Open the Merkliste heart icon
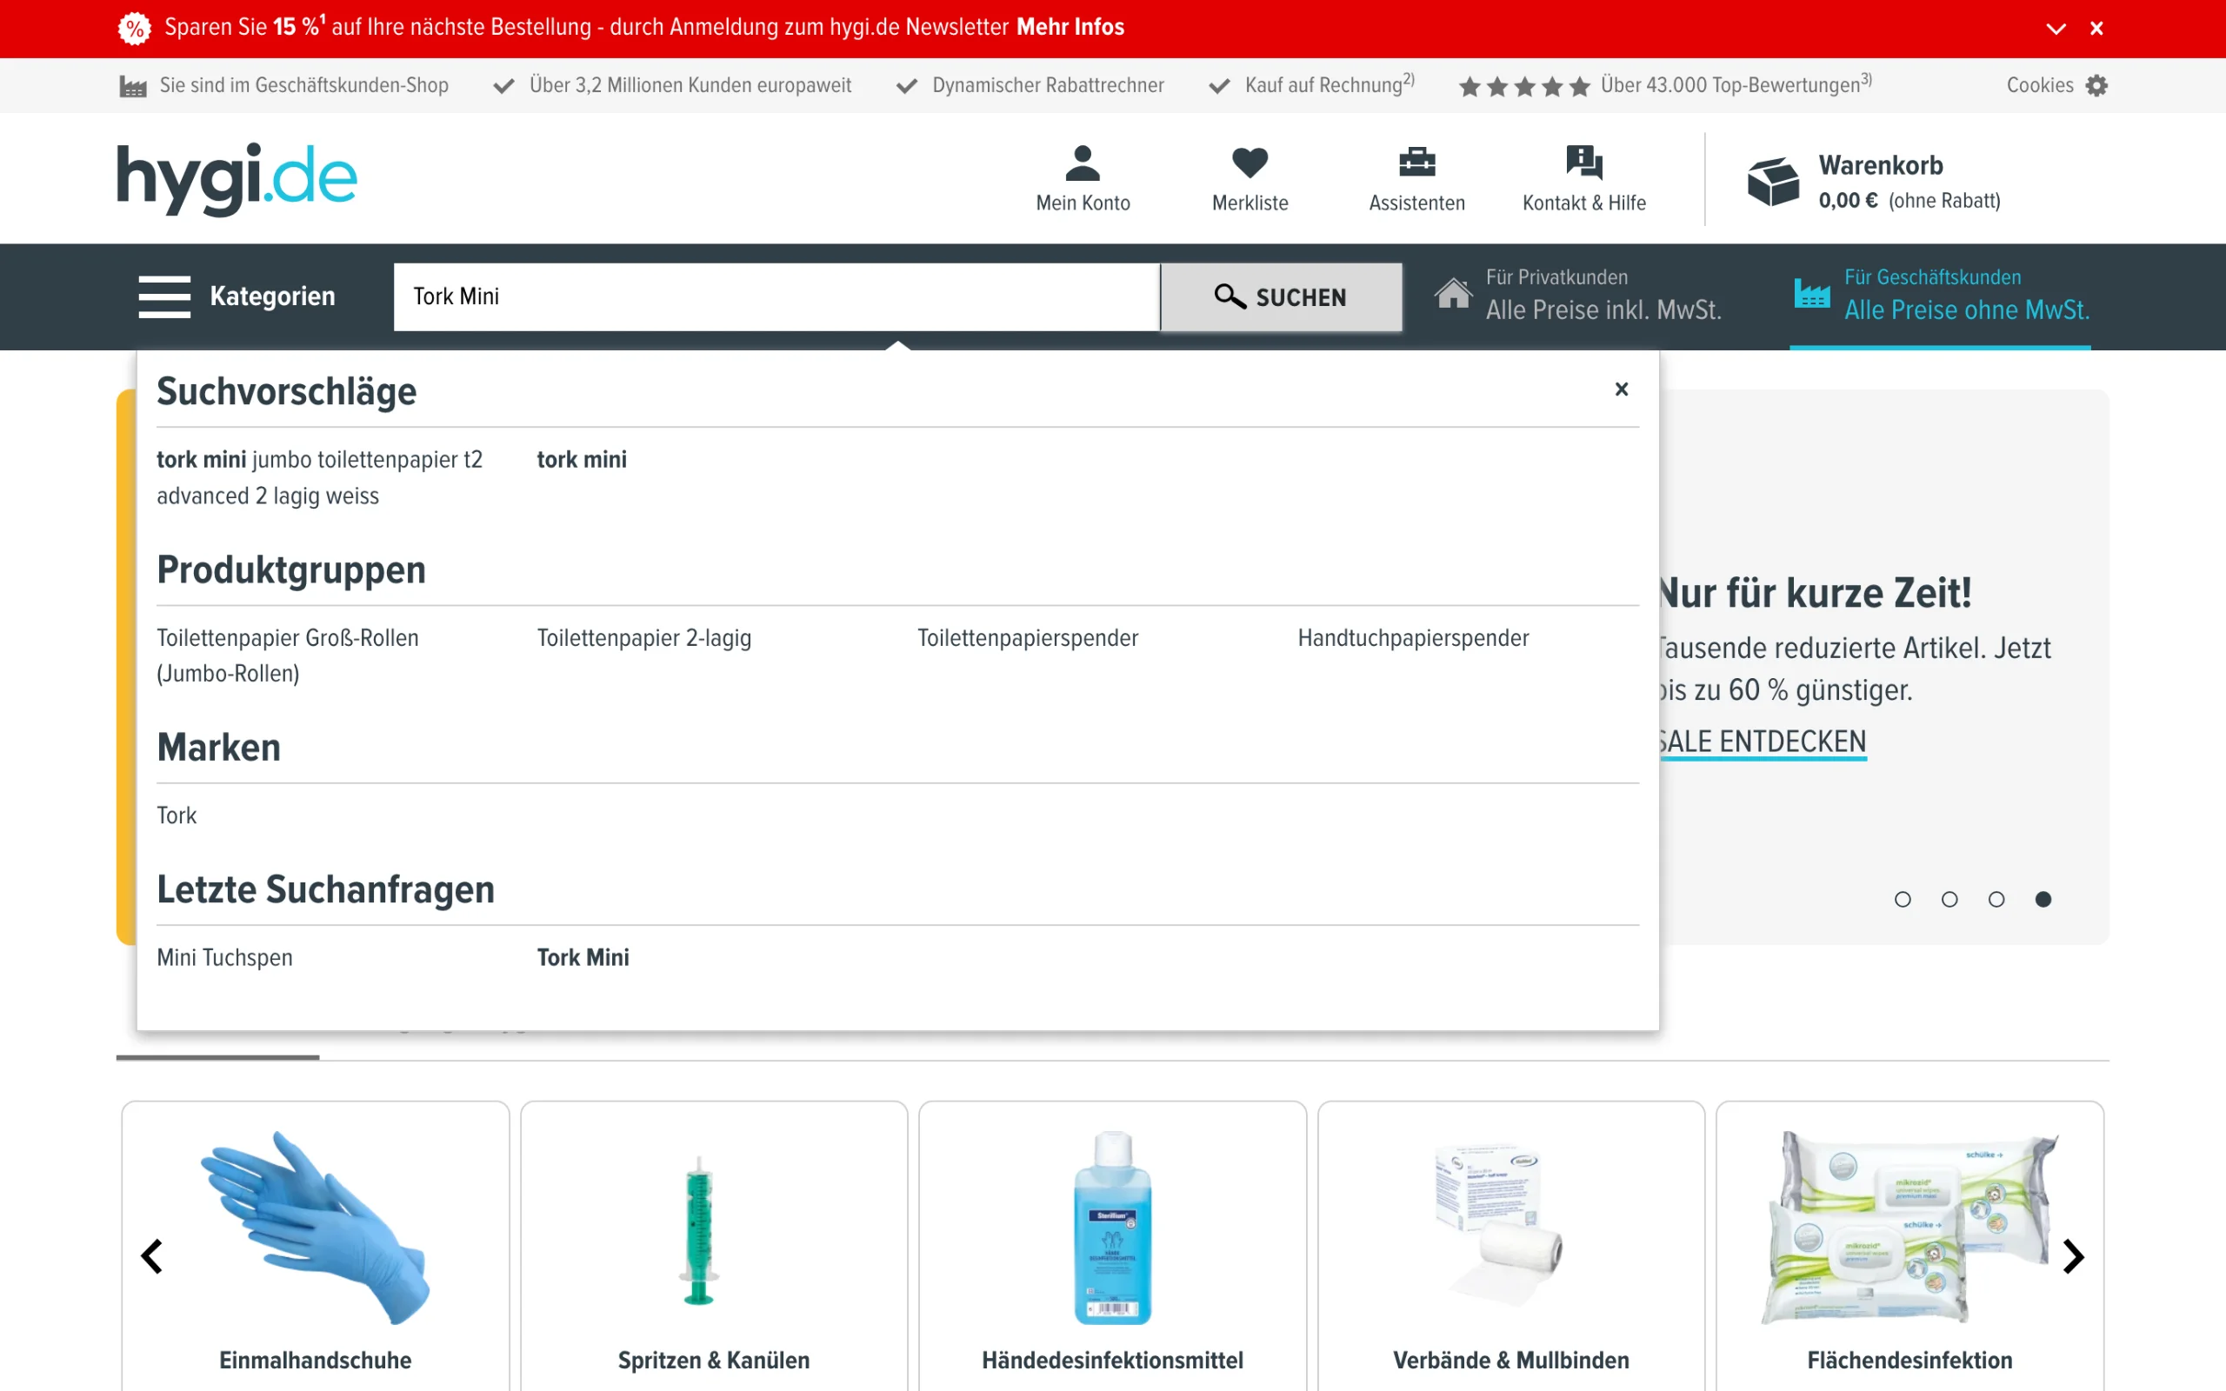 click(x=1250, y=163)
